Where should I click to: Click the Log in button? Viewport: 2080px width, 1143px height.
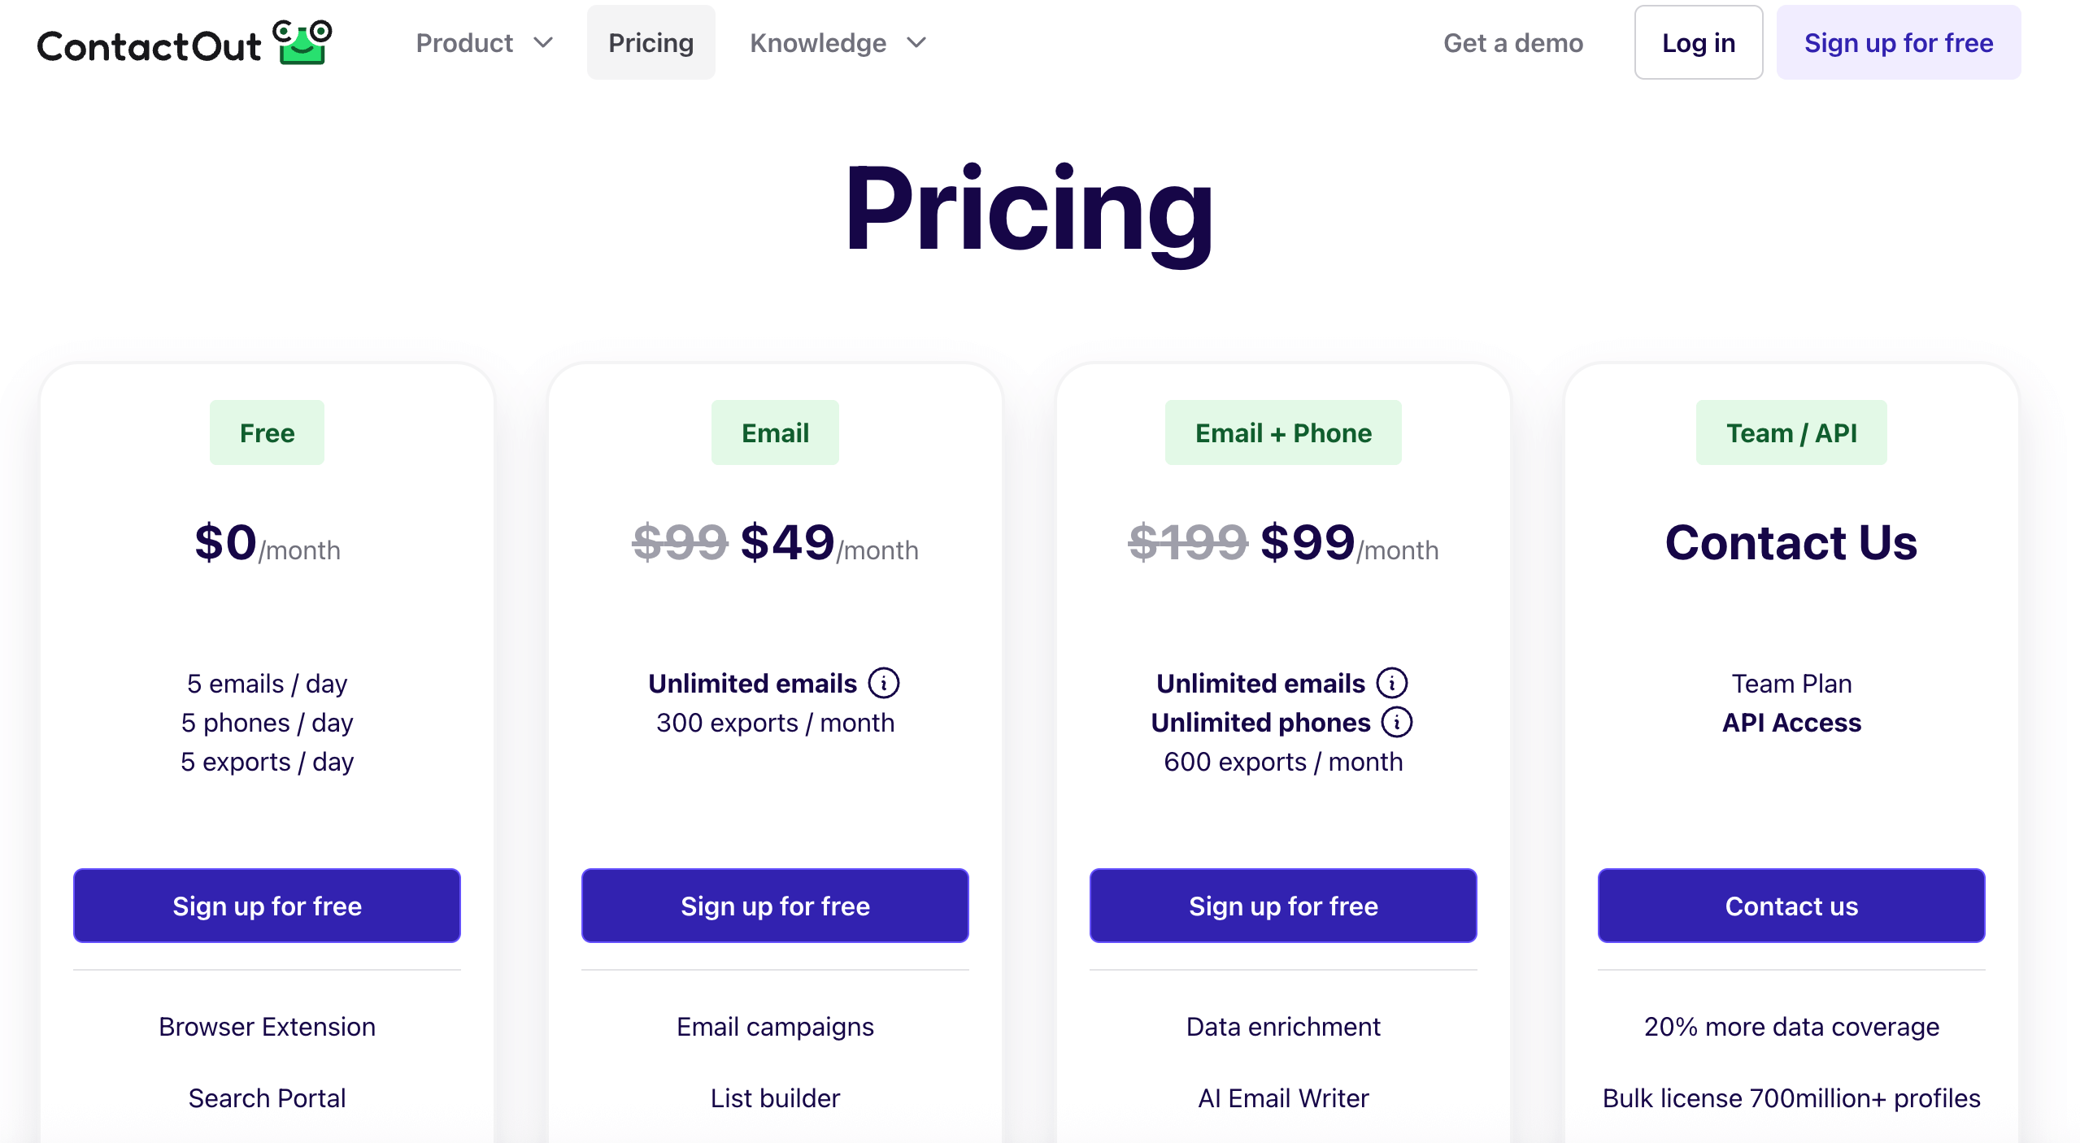[x=1698, y=42]
